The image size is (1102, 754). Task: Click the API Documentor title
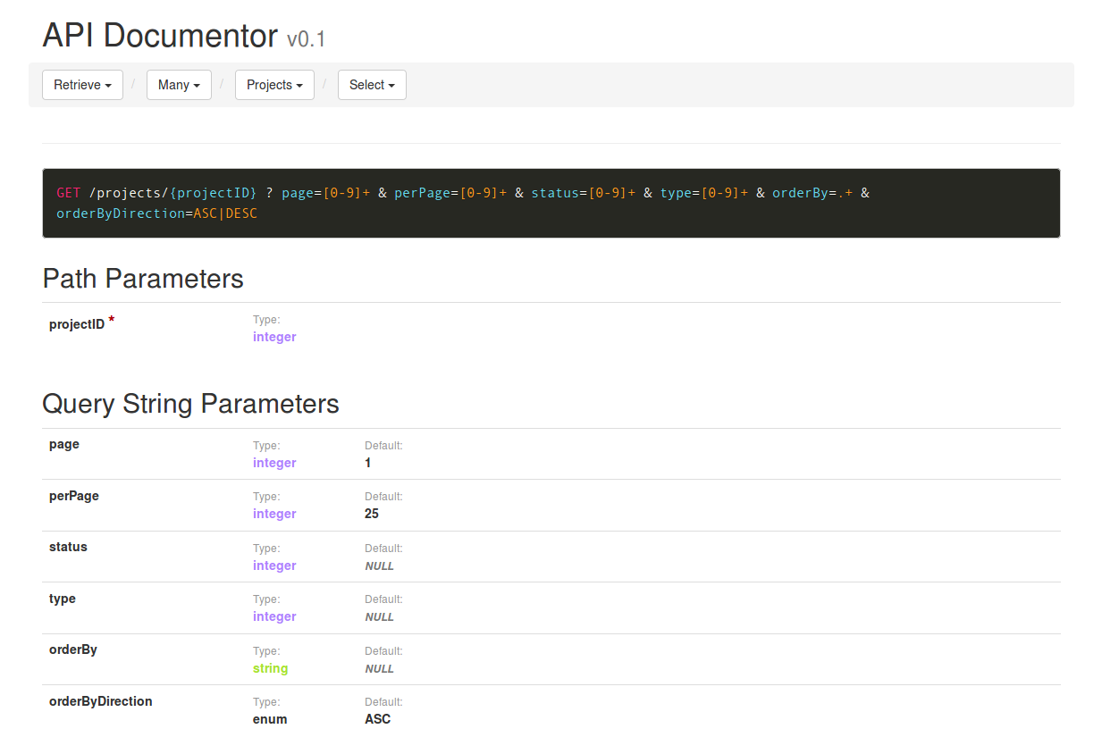tap(160, 36)
